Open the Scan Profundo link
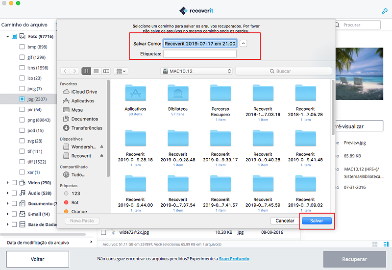Image resolution: width=392 pixels, height=270 pixels. (234, 259)
